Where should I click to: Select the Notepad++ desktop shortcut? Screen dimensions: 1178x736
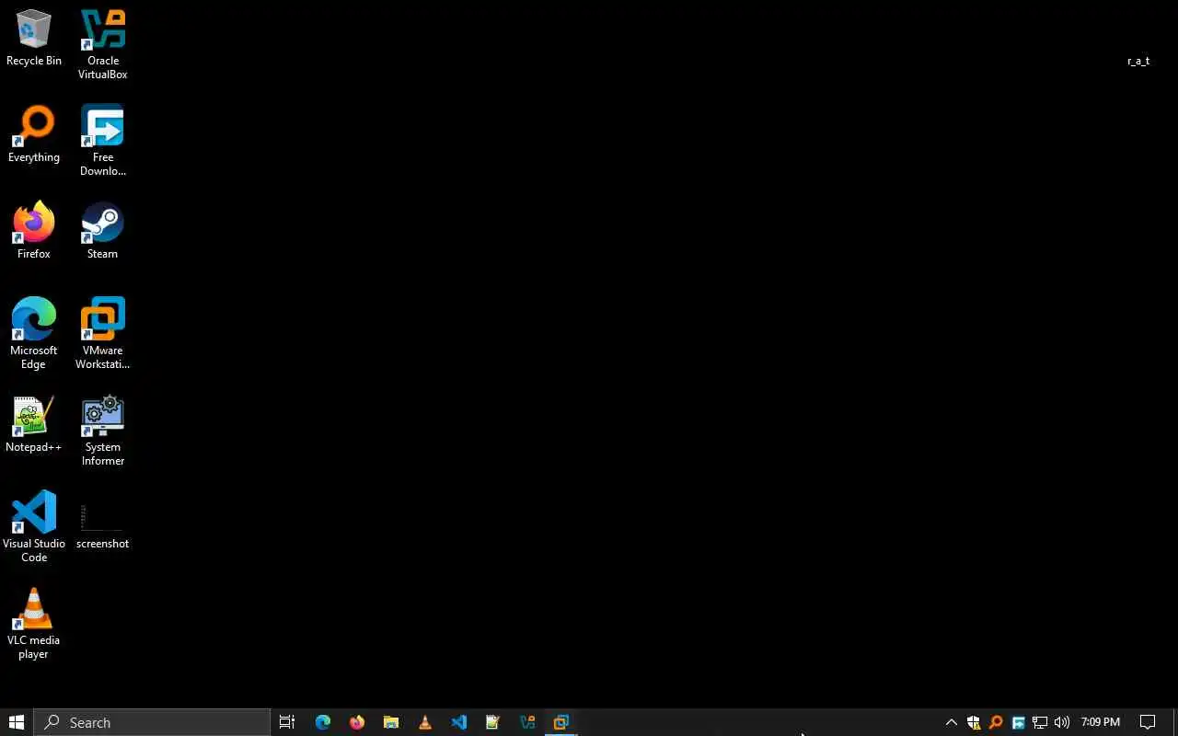(34, 425)
